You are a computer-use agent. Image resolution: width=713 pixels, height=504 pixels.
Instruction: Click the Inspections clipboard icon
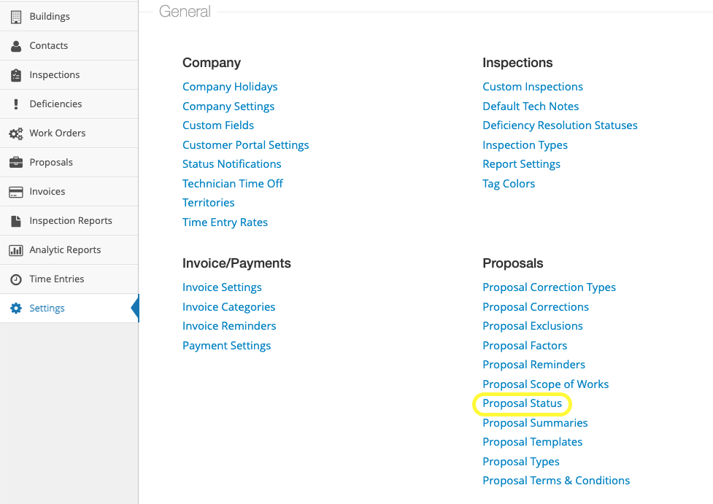point(16,75)
